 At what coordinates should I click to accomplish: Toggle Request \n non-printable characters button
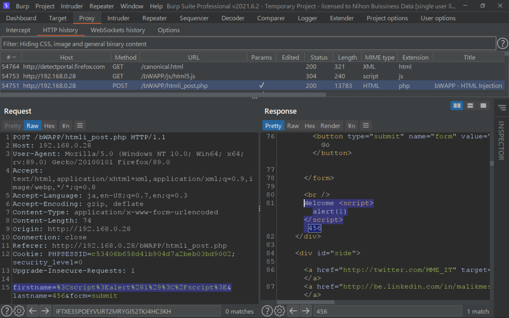pyautogui.click(x=65, y=126)
